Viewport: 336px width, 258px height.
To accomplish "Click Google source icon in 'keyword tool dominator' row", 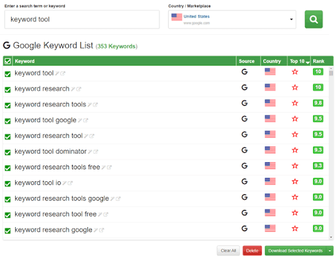I will click(244, 150).
